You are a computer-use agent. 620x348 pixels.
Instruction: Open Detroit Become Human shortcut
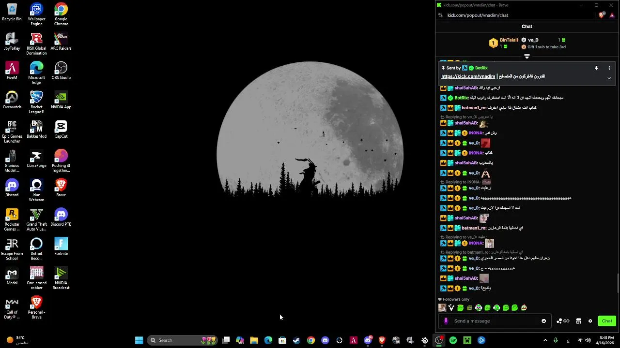(36, 249)
